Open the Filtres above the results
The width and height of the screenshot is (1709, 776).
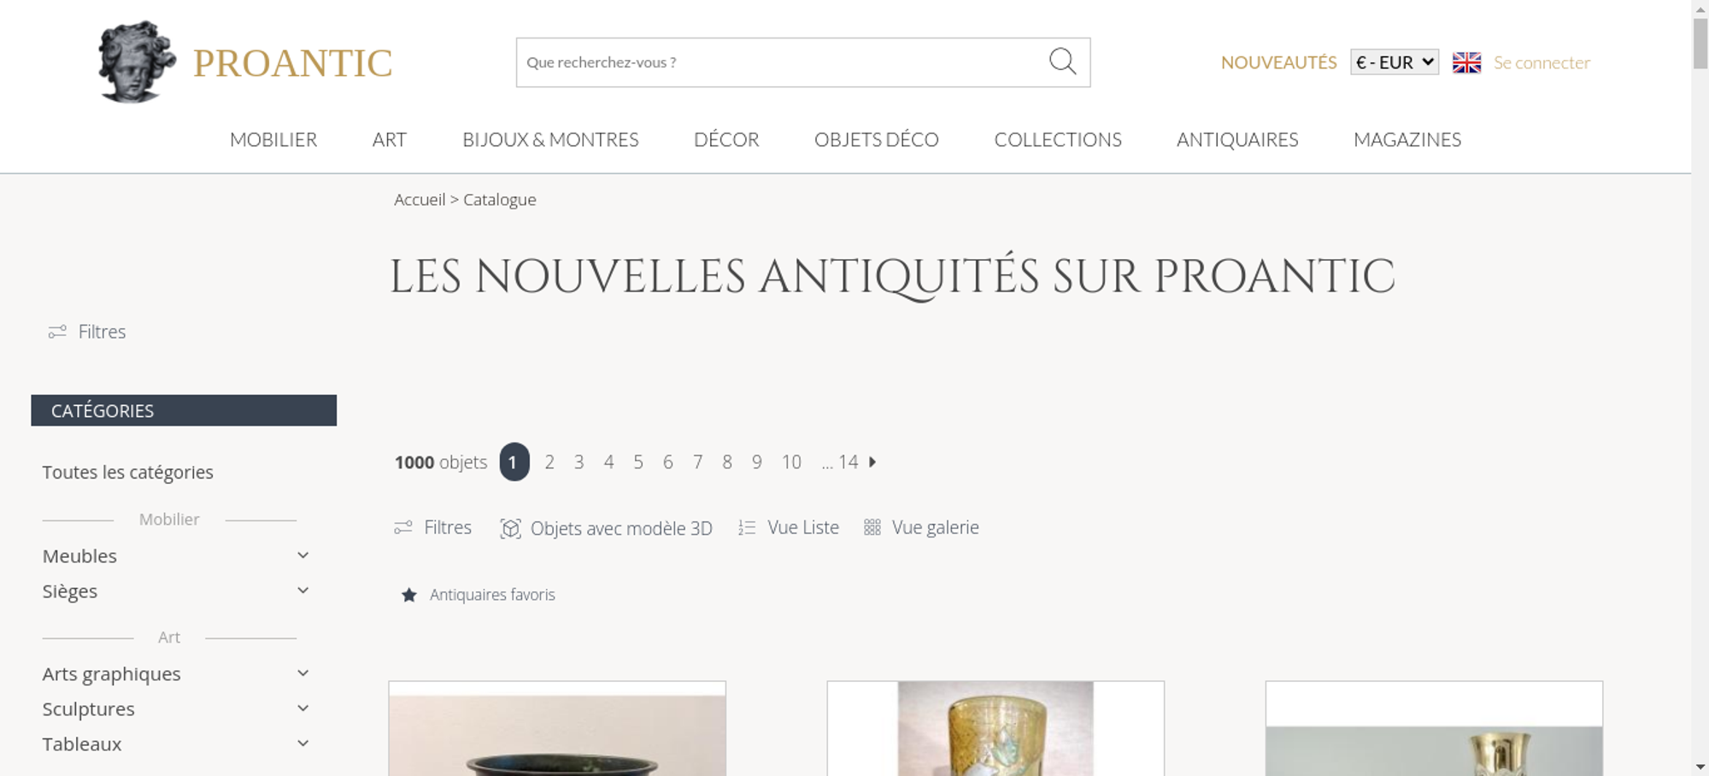click(432, 527)
